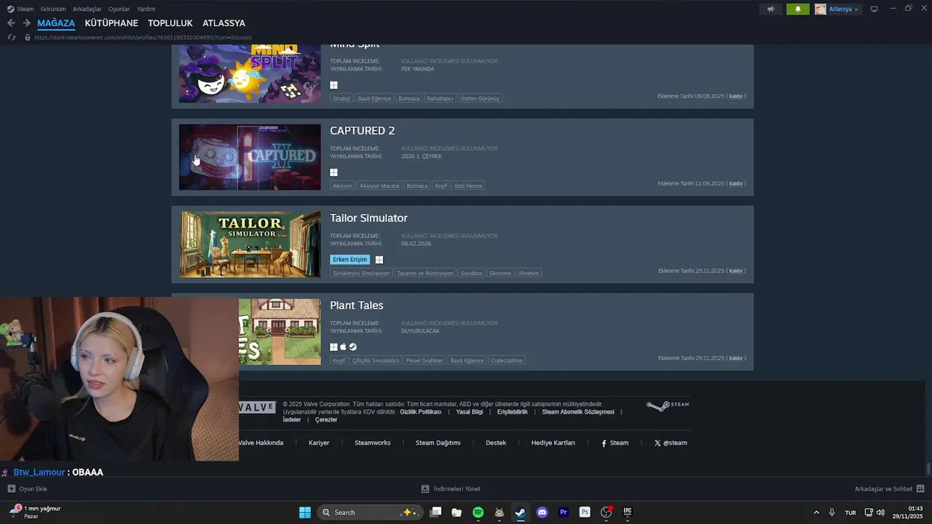
Task: Open the Hediye Kartları footer link
Action: pos(553,442)
